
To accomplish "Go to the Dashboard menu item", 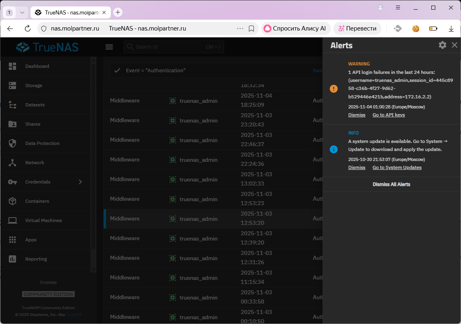I will tap(37, 66).
